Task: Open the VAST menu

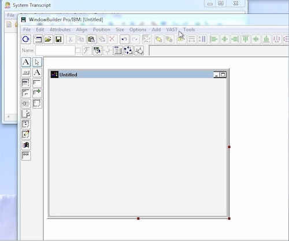Action: pyautogui.click(x=172, y=29)
